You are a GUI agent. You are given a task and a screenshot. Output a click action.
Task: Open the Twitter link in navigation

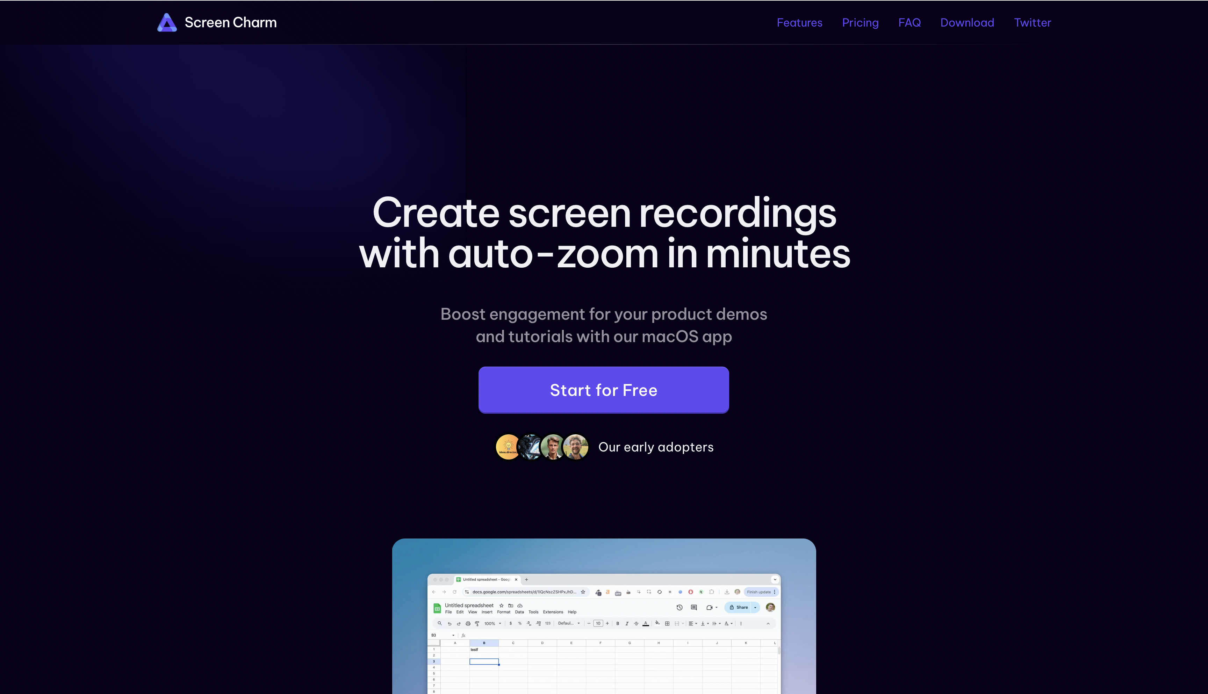point(1032,22)
